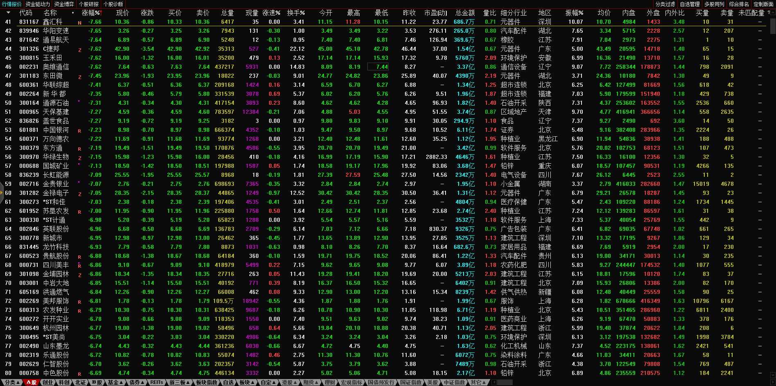Sort by 总金额 column header
Image resolution: width=776 pixels, height=386 pixels.
pyautogui.click(x=465, y=13)
